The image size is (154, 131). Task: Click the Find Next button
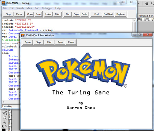click(108, 14)
